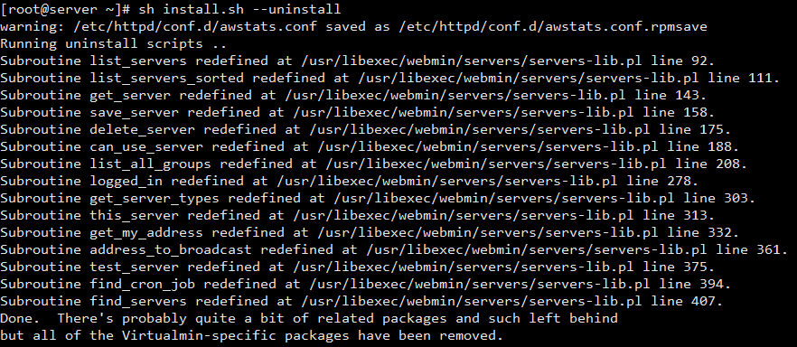797x347 pixels.
Task: Click 'test_server' in the line 375 message
Action: point(134,267)
